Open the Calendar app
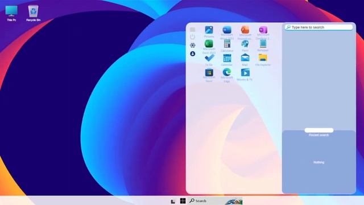364x205 pixels. pos(227,60)
